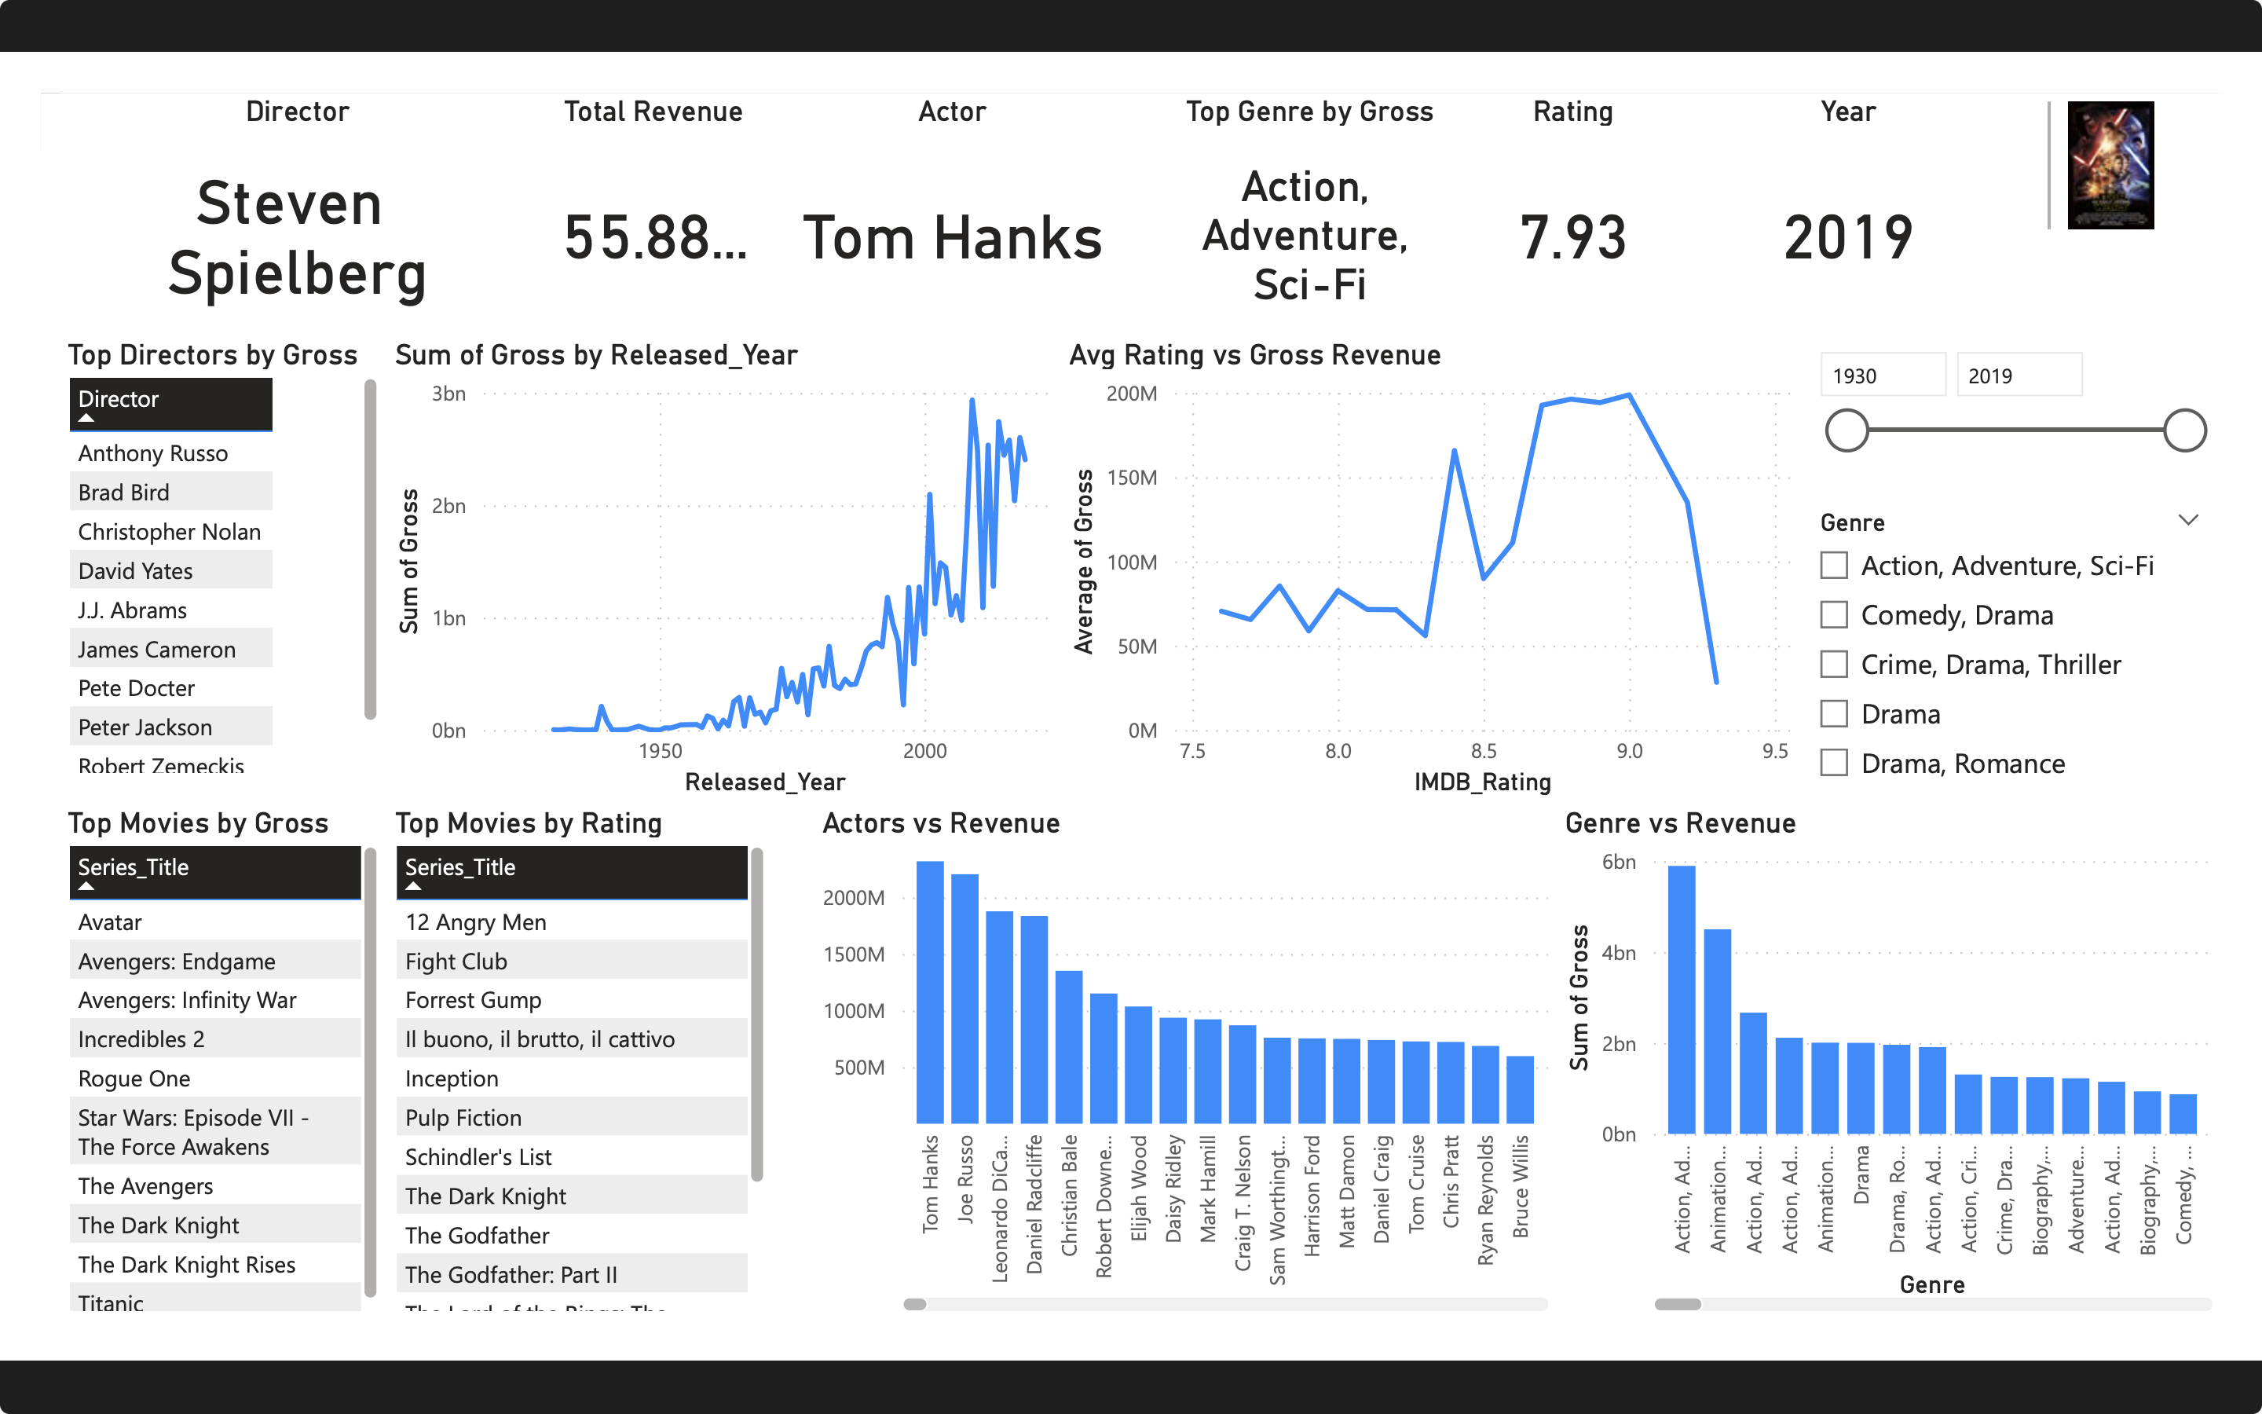The width and height of the screenshot is (2262, 1414).
Task: Check the "Action, Adventure, Sci-Fi" genre filter
Action: point(1834,566)
